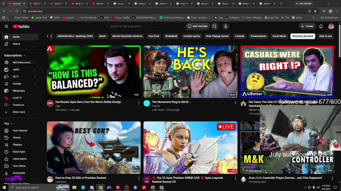
Task: Select the Recently uploaded chip
Action: click(303, 36)
